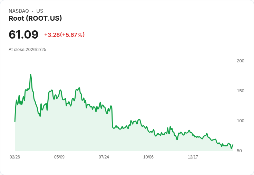
Task: Select the final rightmost point of the price line
Action: [233, 145]
